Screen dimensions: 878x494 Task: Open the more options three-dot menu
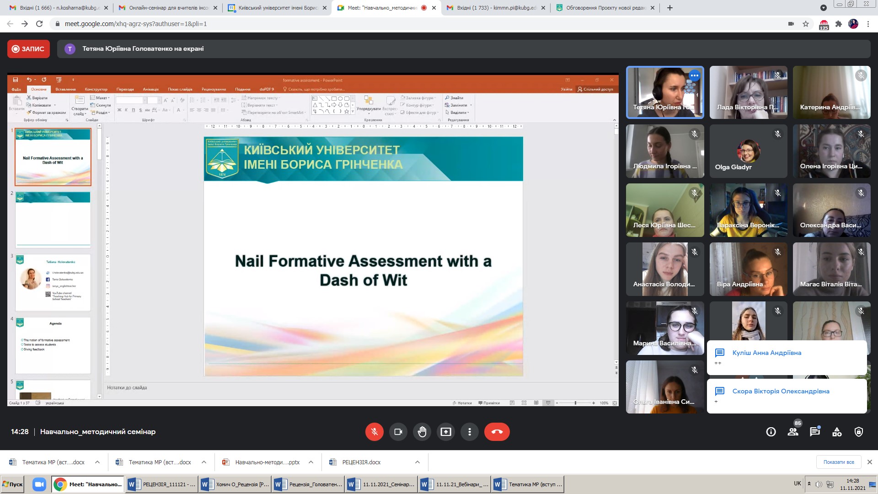pos(469,432)
